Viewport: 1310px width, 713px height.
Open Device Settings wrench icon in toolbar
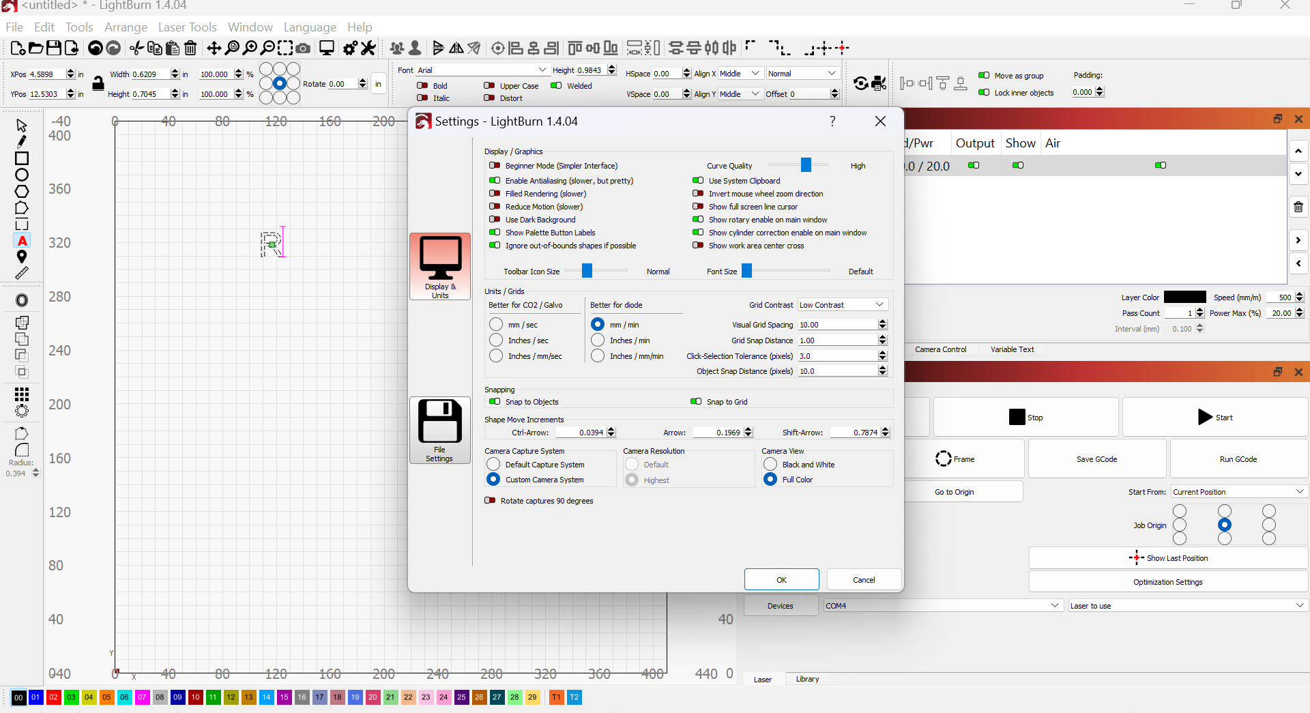point(368,48)
